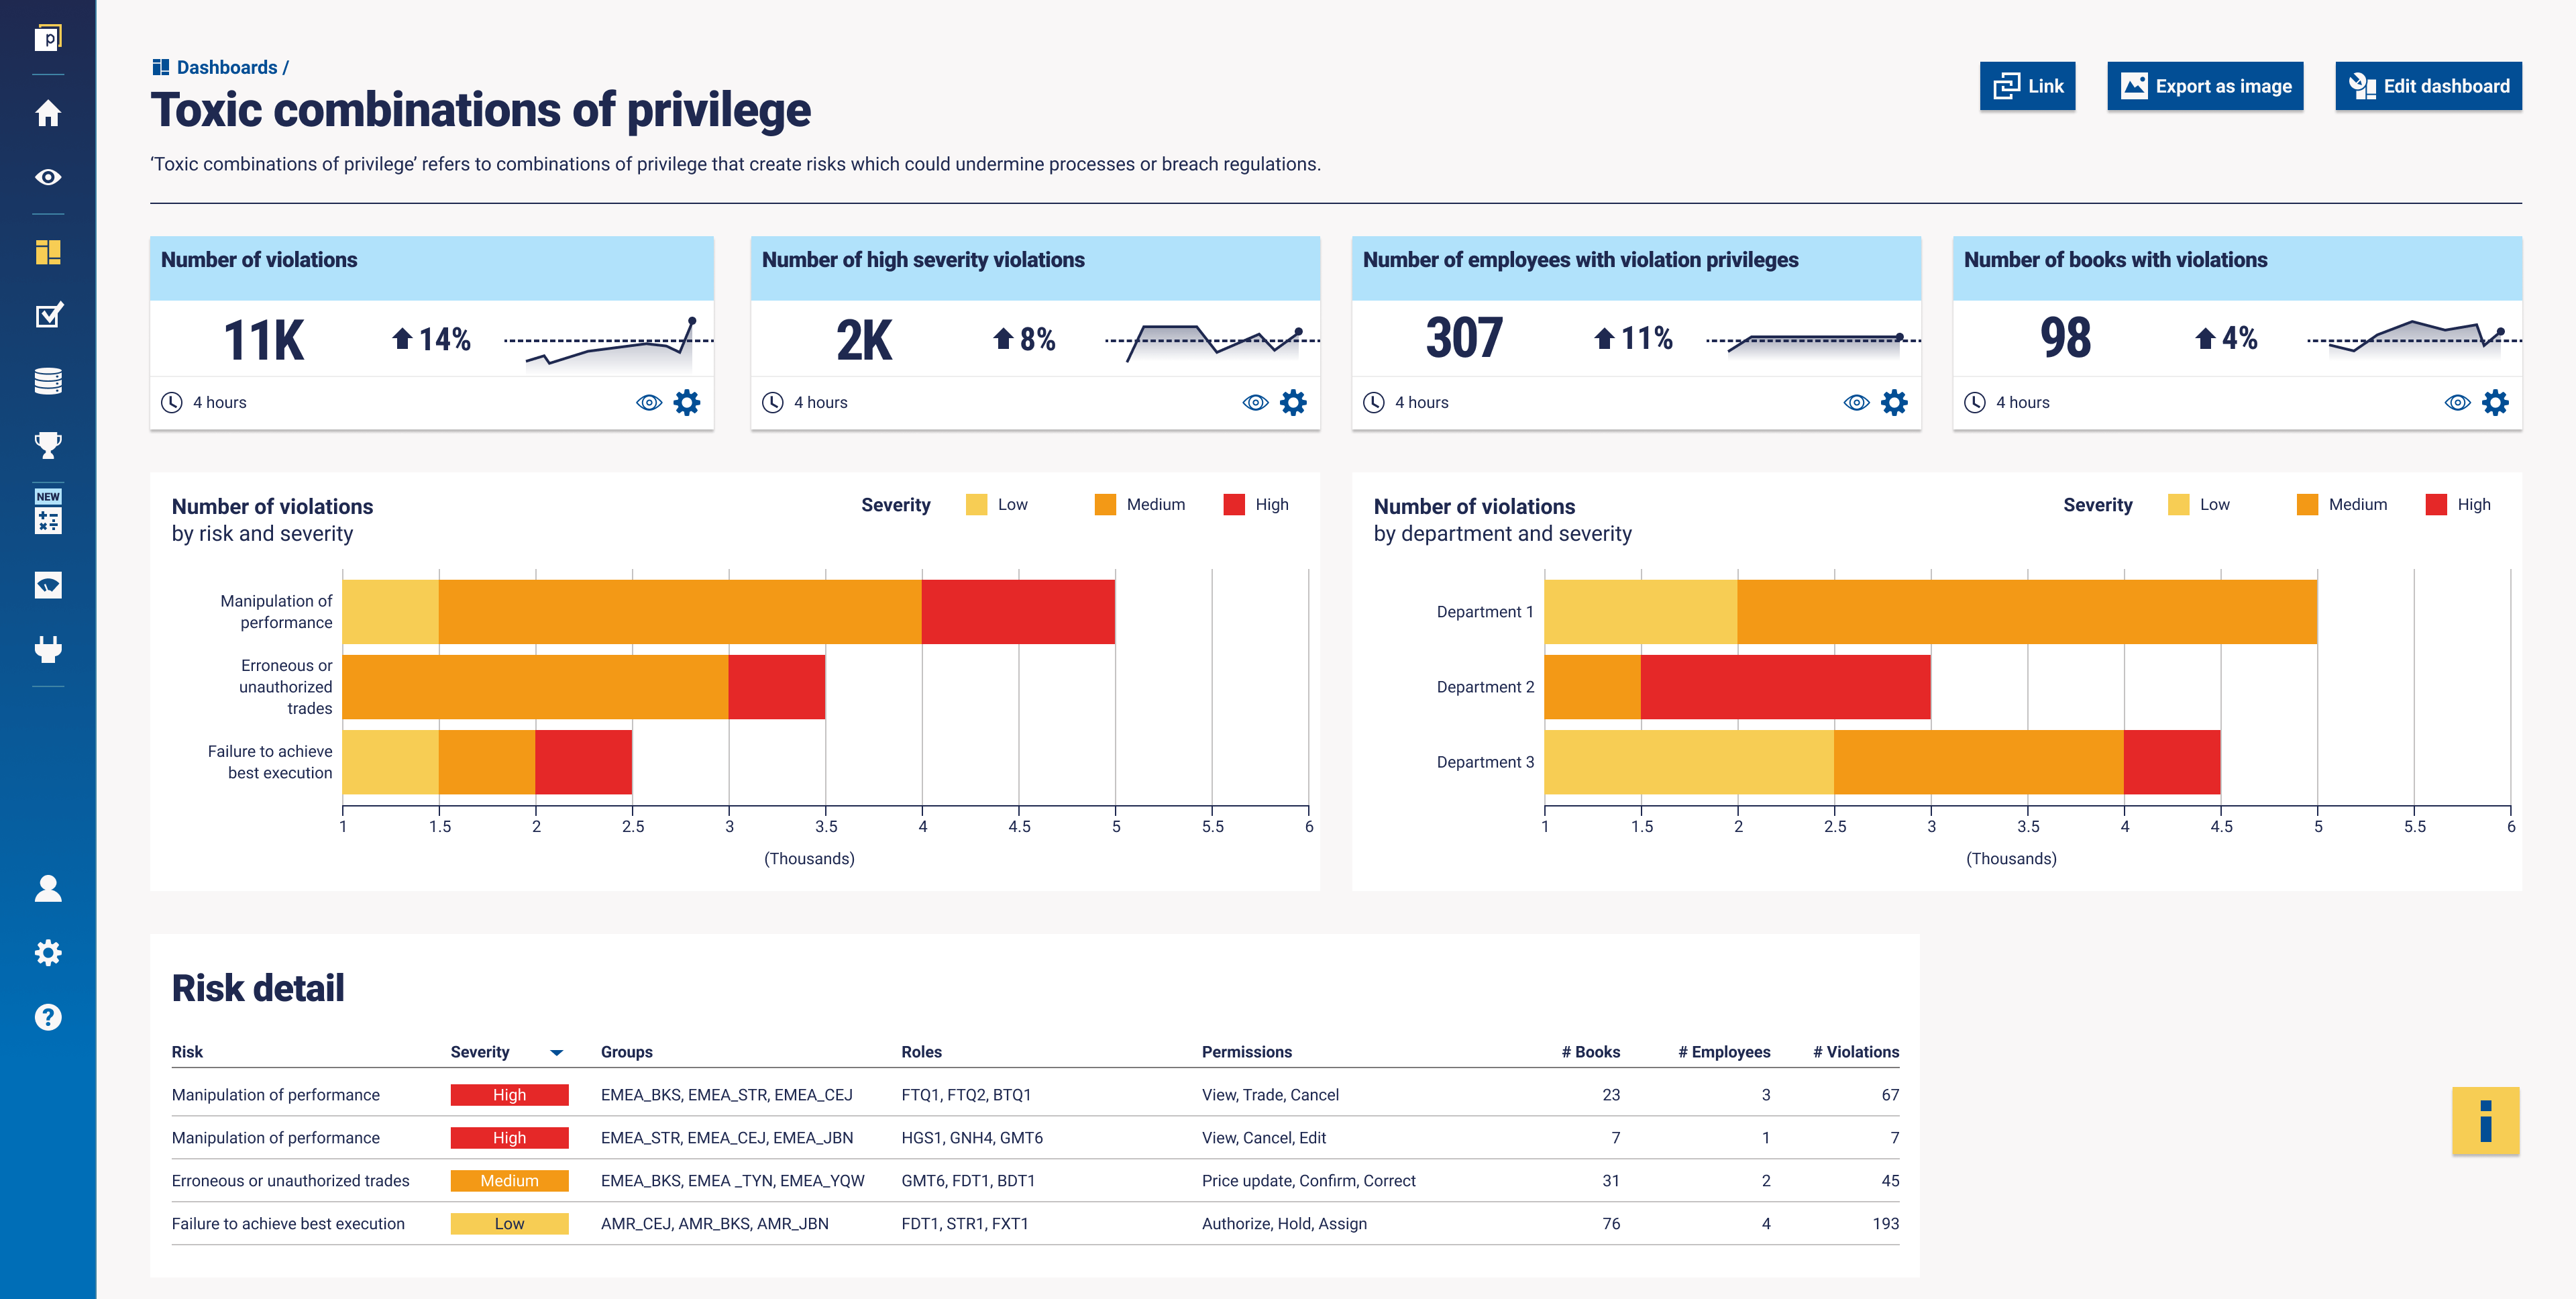Click the database icon in the sidebar

click(48, 380)
